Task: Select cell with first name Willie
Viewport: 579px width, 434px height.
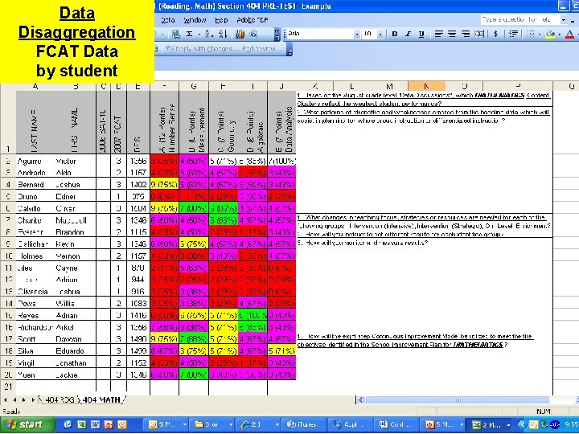Action: point(75,303)
